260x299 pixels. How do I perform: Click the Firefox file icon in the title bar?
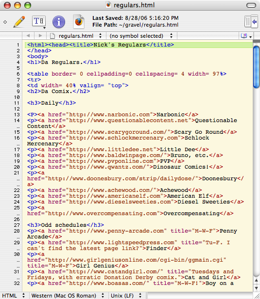pyautogui.click(x=108, y=5)
